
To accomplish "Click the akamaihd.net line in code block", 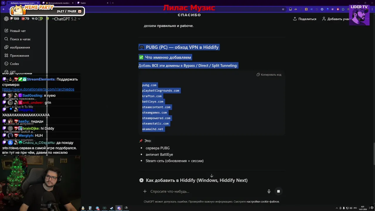I will 153,129.
